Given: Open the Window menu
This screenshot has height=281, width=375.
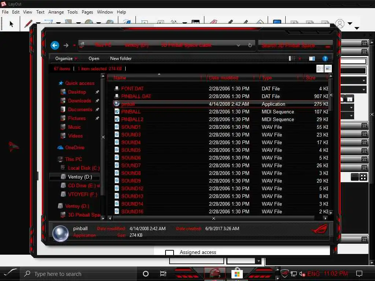Looking at the screenshot, I should click(x=105, y=12).
